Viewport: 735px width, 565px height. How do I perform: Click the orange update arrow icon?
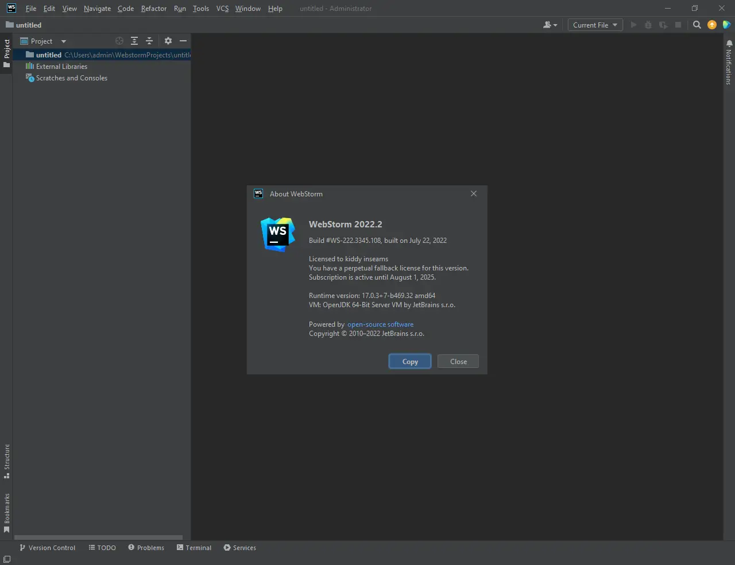pyautogui.click(x=712, y=25)
